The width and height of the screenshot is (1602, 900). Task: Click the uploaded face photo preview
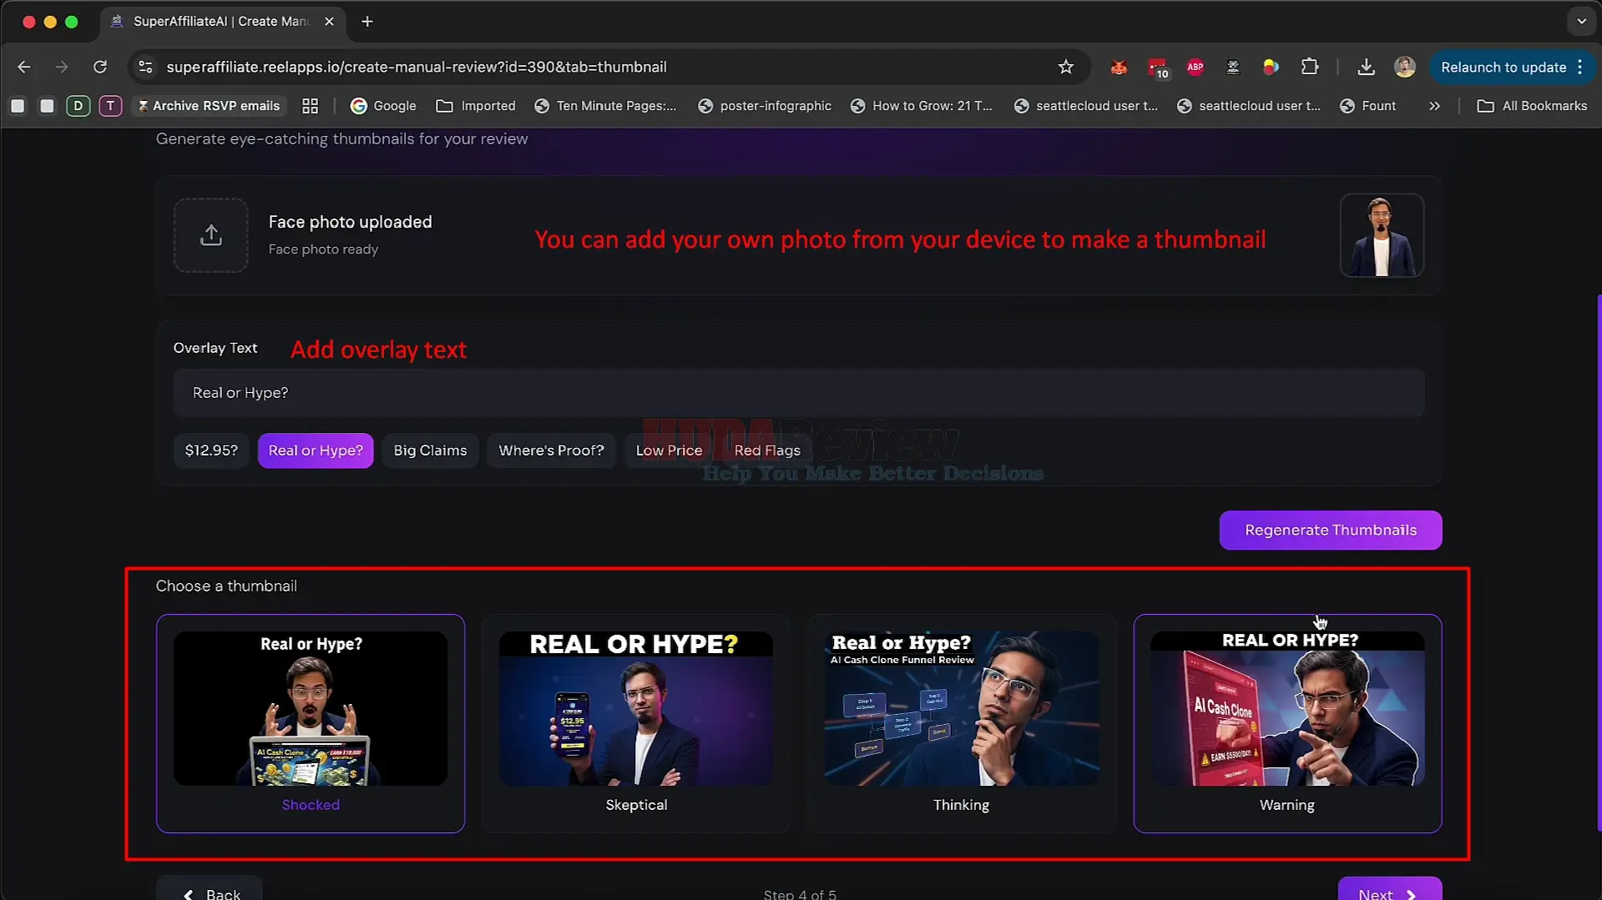1382,235
